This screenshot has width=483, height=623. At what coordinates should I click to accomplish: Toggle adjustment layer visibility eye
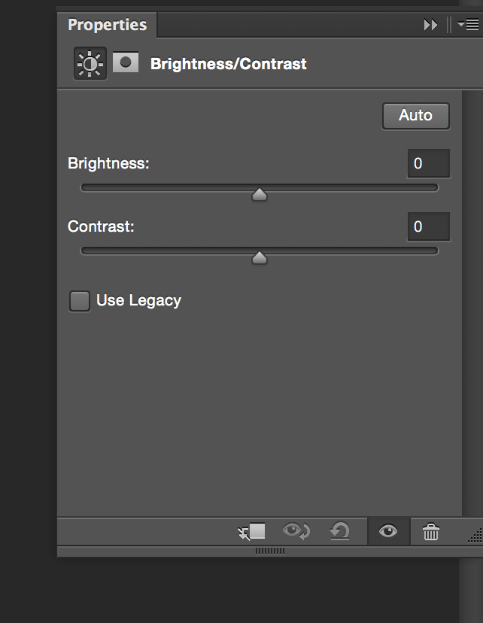coord(388,532)
